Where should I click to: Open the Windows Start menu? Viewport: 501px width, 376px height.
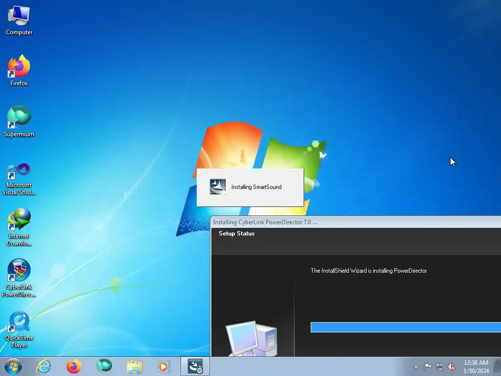point(13,366)
